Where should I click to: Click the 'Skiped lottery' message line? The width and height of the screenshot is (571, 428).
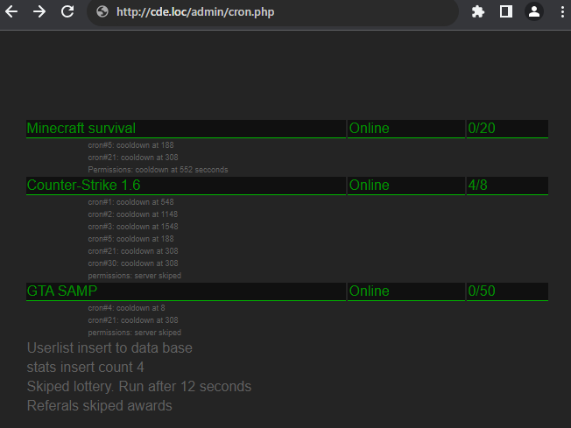pyautogui.click(x=139, y=387)
